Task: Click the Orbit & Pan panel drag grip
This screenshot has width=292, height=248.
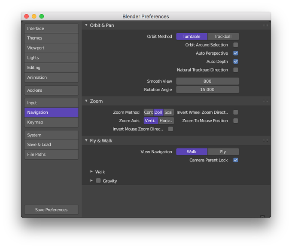Action: [x=265, y=25]
